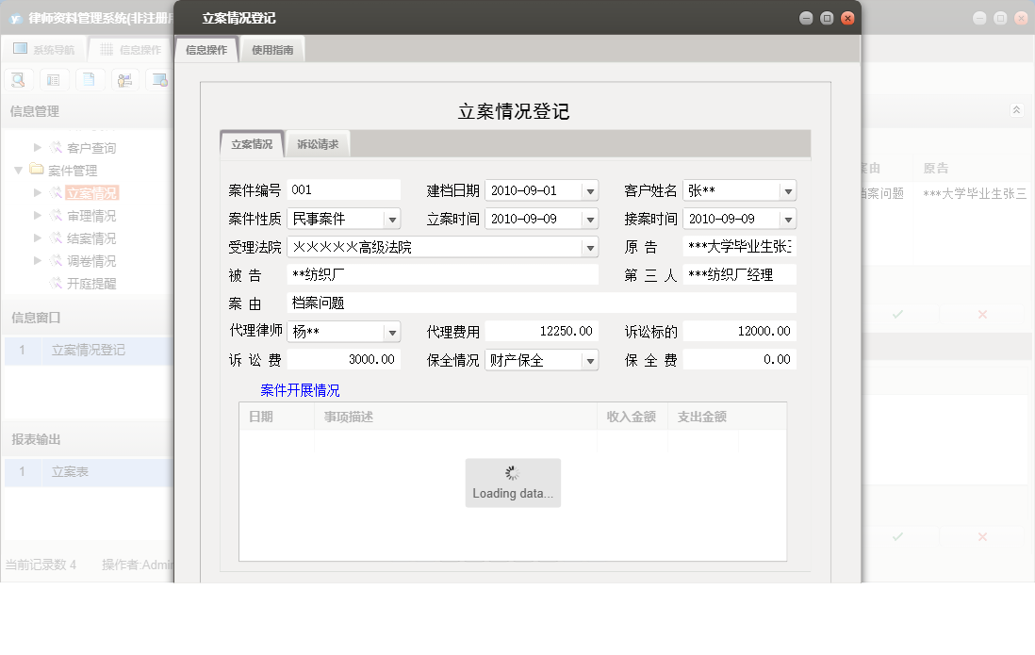The height and width of the screenshot is (655, 1035).
Task: Collapse the 案件管理 folder node
Action: pyautogui.click(x=19, y=170)
